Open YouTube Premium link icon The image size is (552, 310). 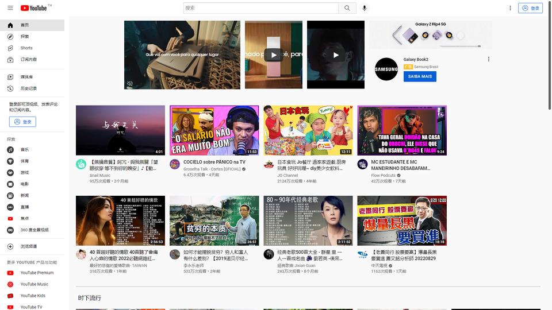[x=10, y=273]
